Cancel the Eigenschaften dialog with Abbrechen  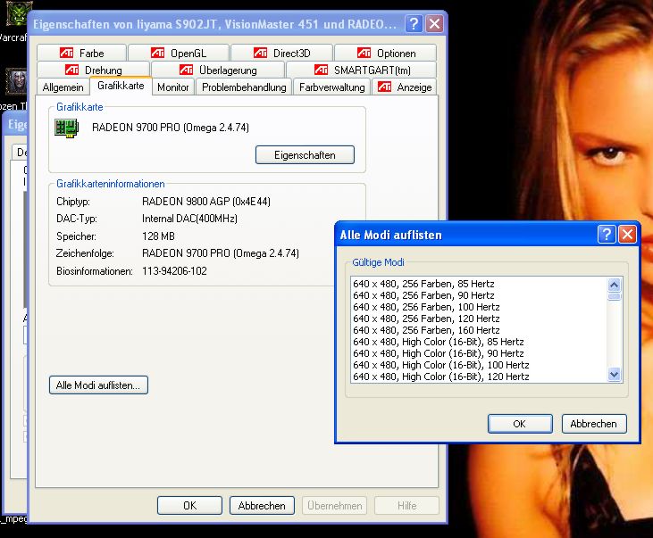tap(262, 505)
